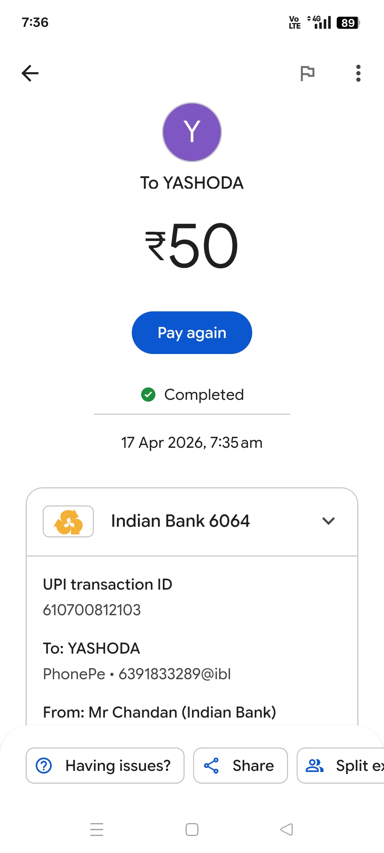
Task: Tap the Android back triangle button
Action: pyautogui.click(x=287, y=830)
